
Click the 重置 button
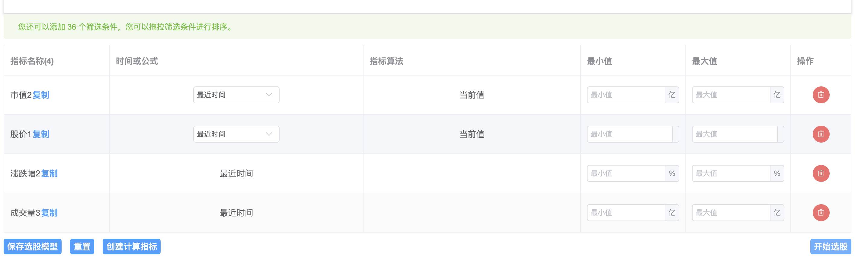[82, 247]
